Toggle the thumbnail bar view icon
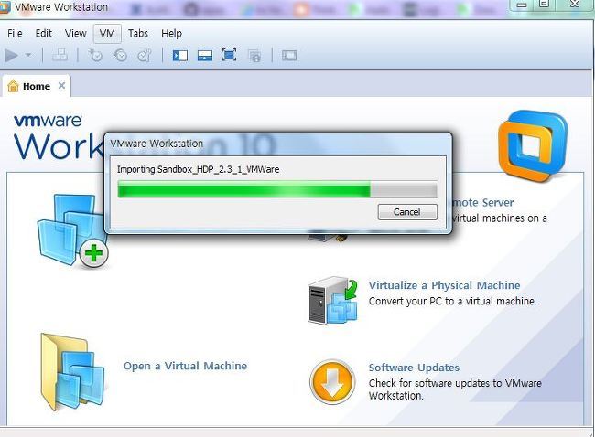The height and width of the screenshot is (437, 595). 205,56
